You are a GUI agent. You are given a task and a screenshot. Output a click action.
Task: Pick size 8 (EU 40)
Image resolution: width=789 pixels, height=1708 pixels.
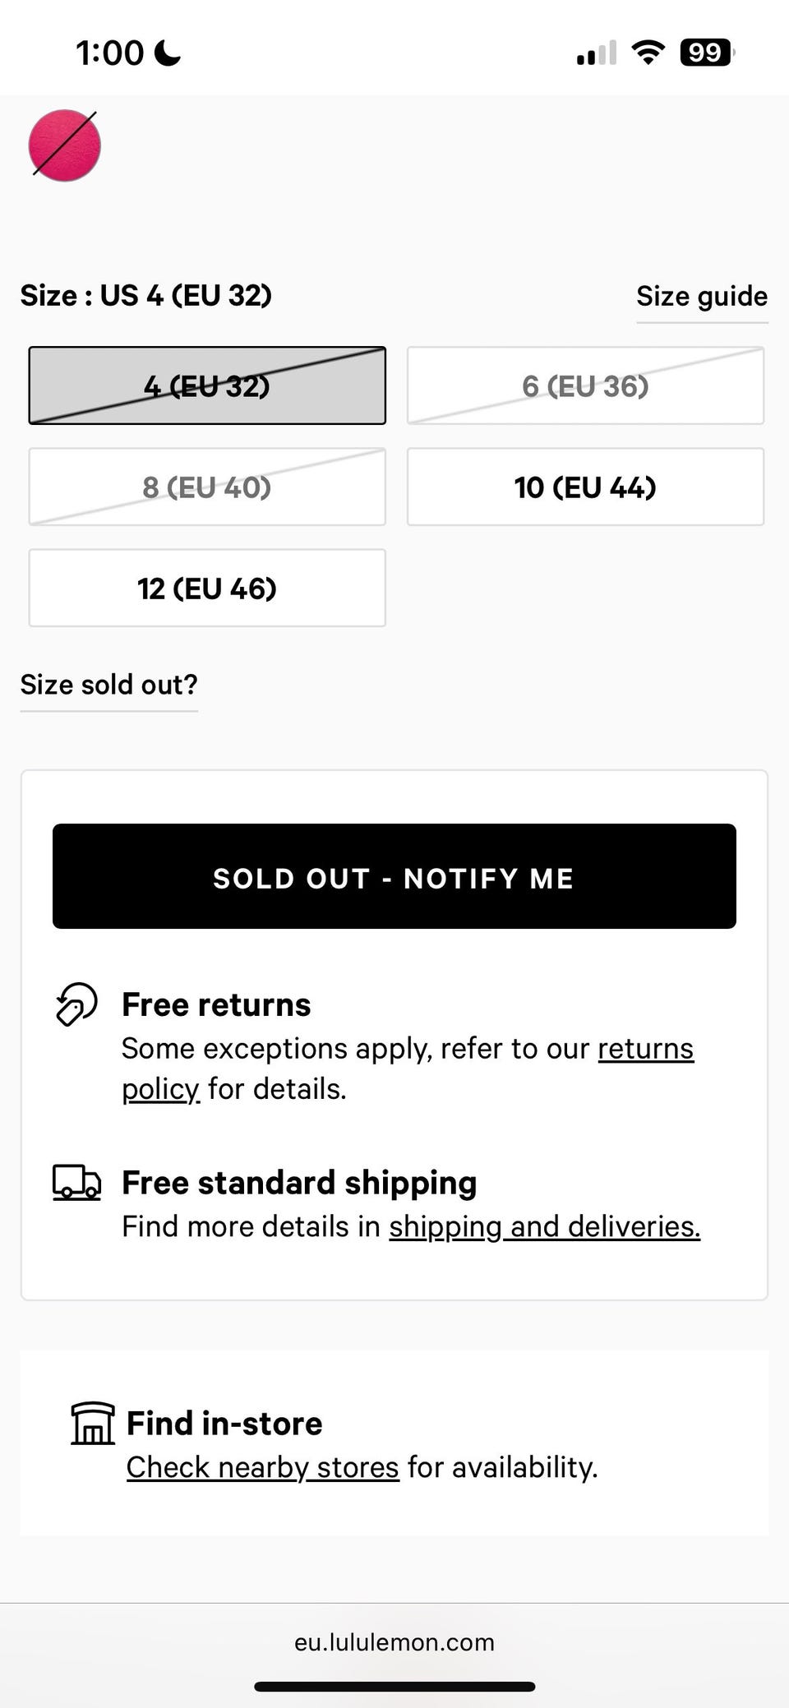pyautogui.click(x=207, y=487)
